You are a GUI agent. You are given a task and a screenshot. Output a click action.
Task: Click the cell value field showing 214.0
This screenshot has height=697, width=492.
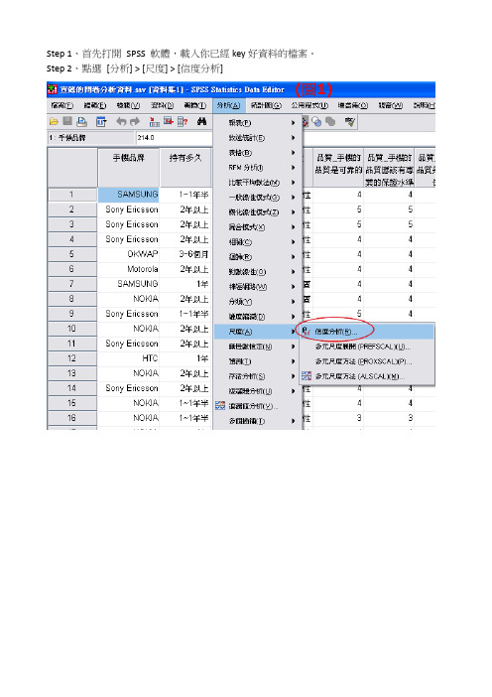click(174, 138)
